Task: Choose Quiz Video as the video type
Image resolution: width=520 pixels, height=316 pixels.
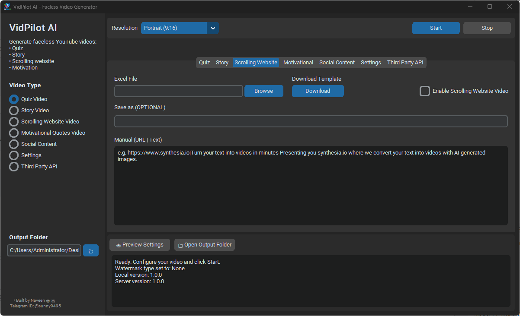Action: click(x=13, y=99)
